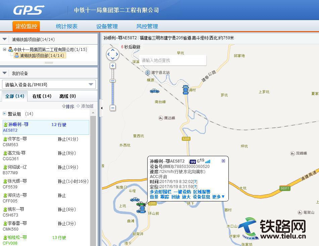
Task: Click the GPS logo
Action: pos(29,10)
